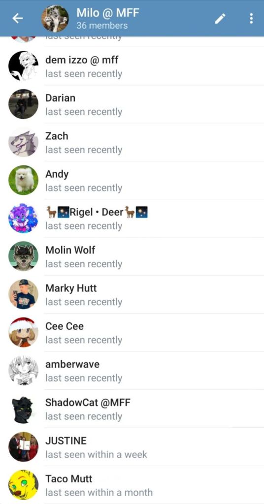The height and width of the screenshot is (504, 264).
Task: Tap the Milo @ MFF group avatar
Action: 55,19
